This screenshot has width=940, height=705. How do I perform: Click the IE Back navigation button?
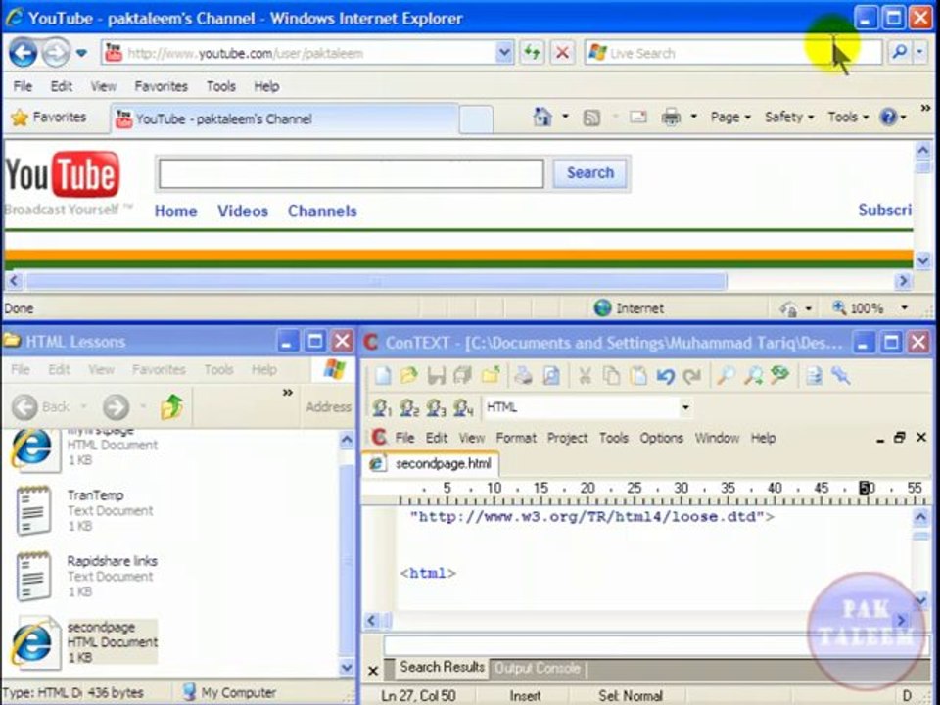(23, 53)
